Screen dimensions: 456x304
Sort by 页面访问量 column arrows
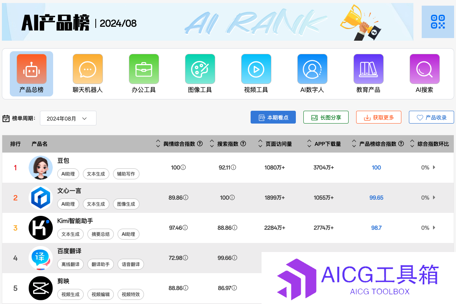pos(260,144)
